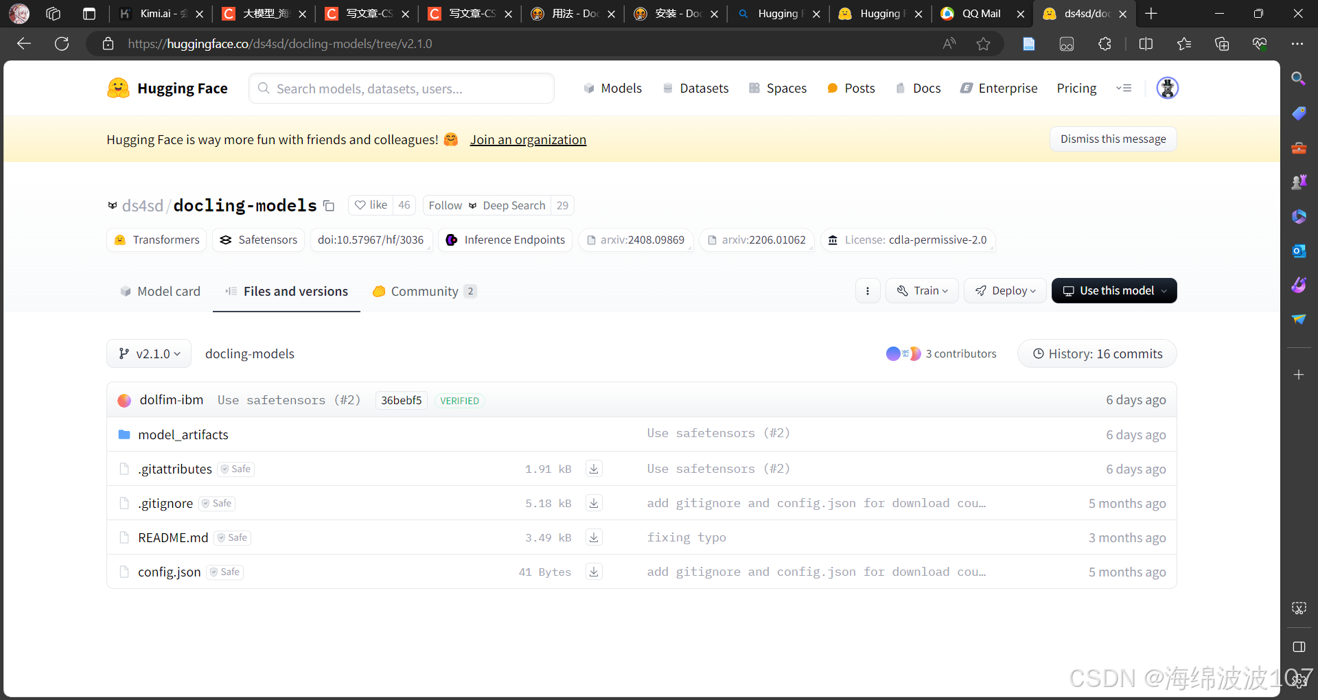Click the Safetensors tag
The width and height of the screenshot is (1318, 700).
259,240
